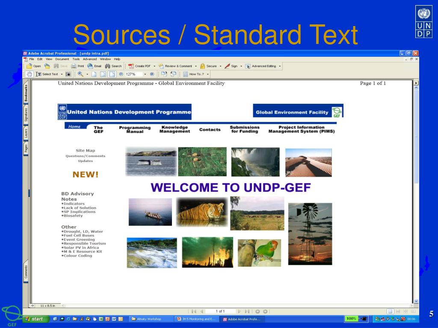Open the Signatures side tab
The width and height of the screenshot is (438, 328).
26,115
